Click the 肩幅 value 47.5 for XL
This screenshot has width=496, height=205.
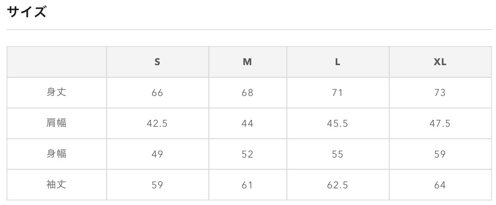[x=440, y=124]
